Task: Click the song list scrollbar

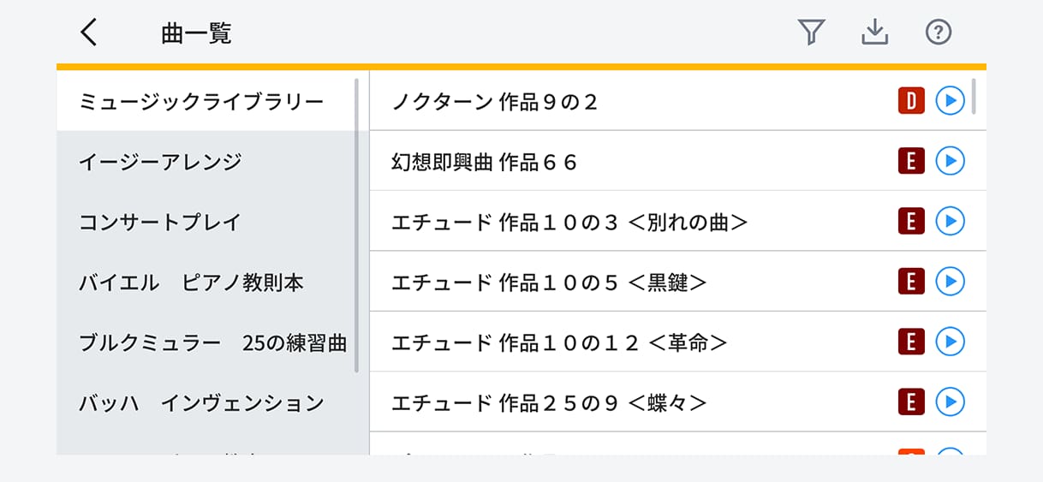Action: 974,96
